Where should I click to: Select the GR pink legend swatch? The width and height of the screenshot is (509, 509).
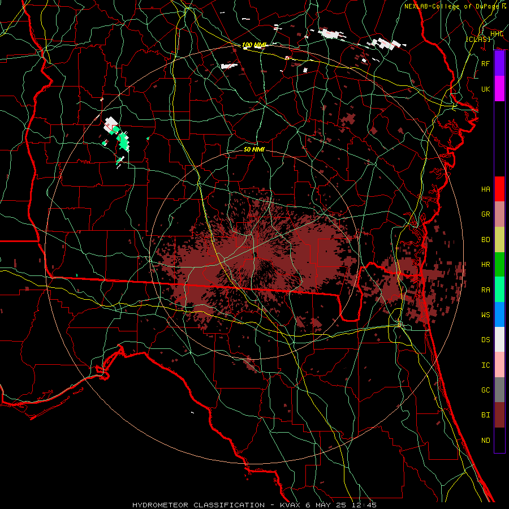(x=499, y=214)
